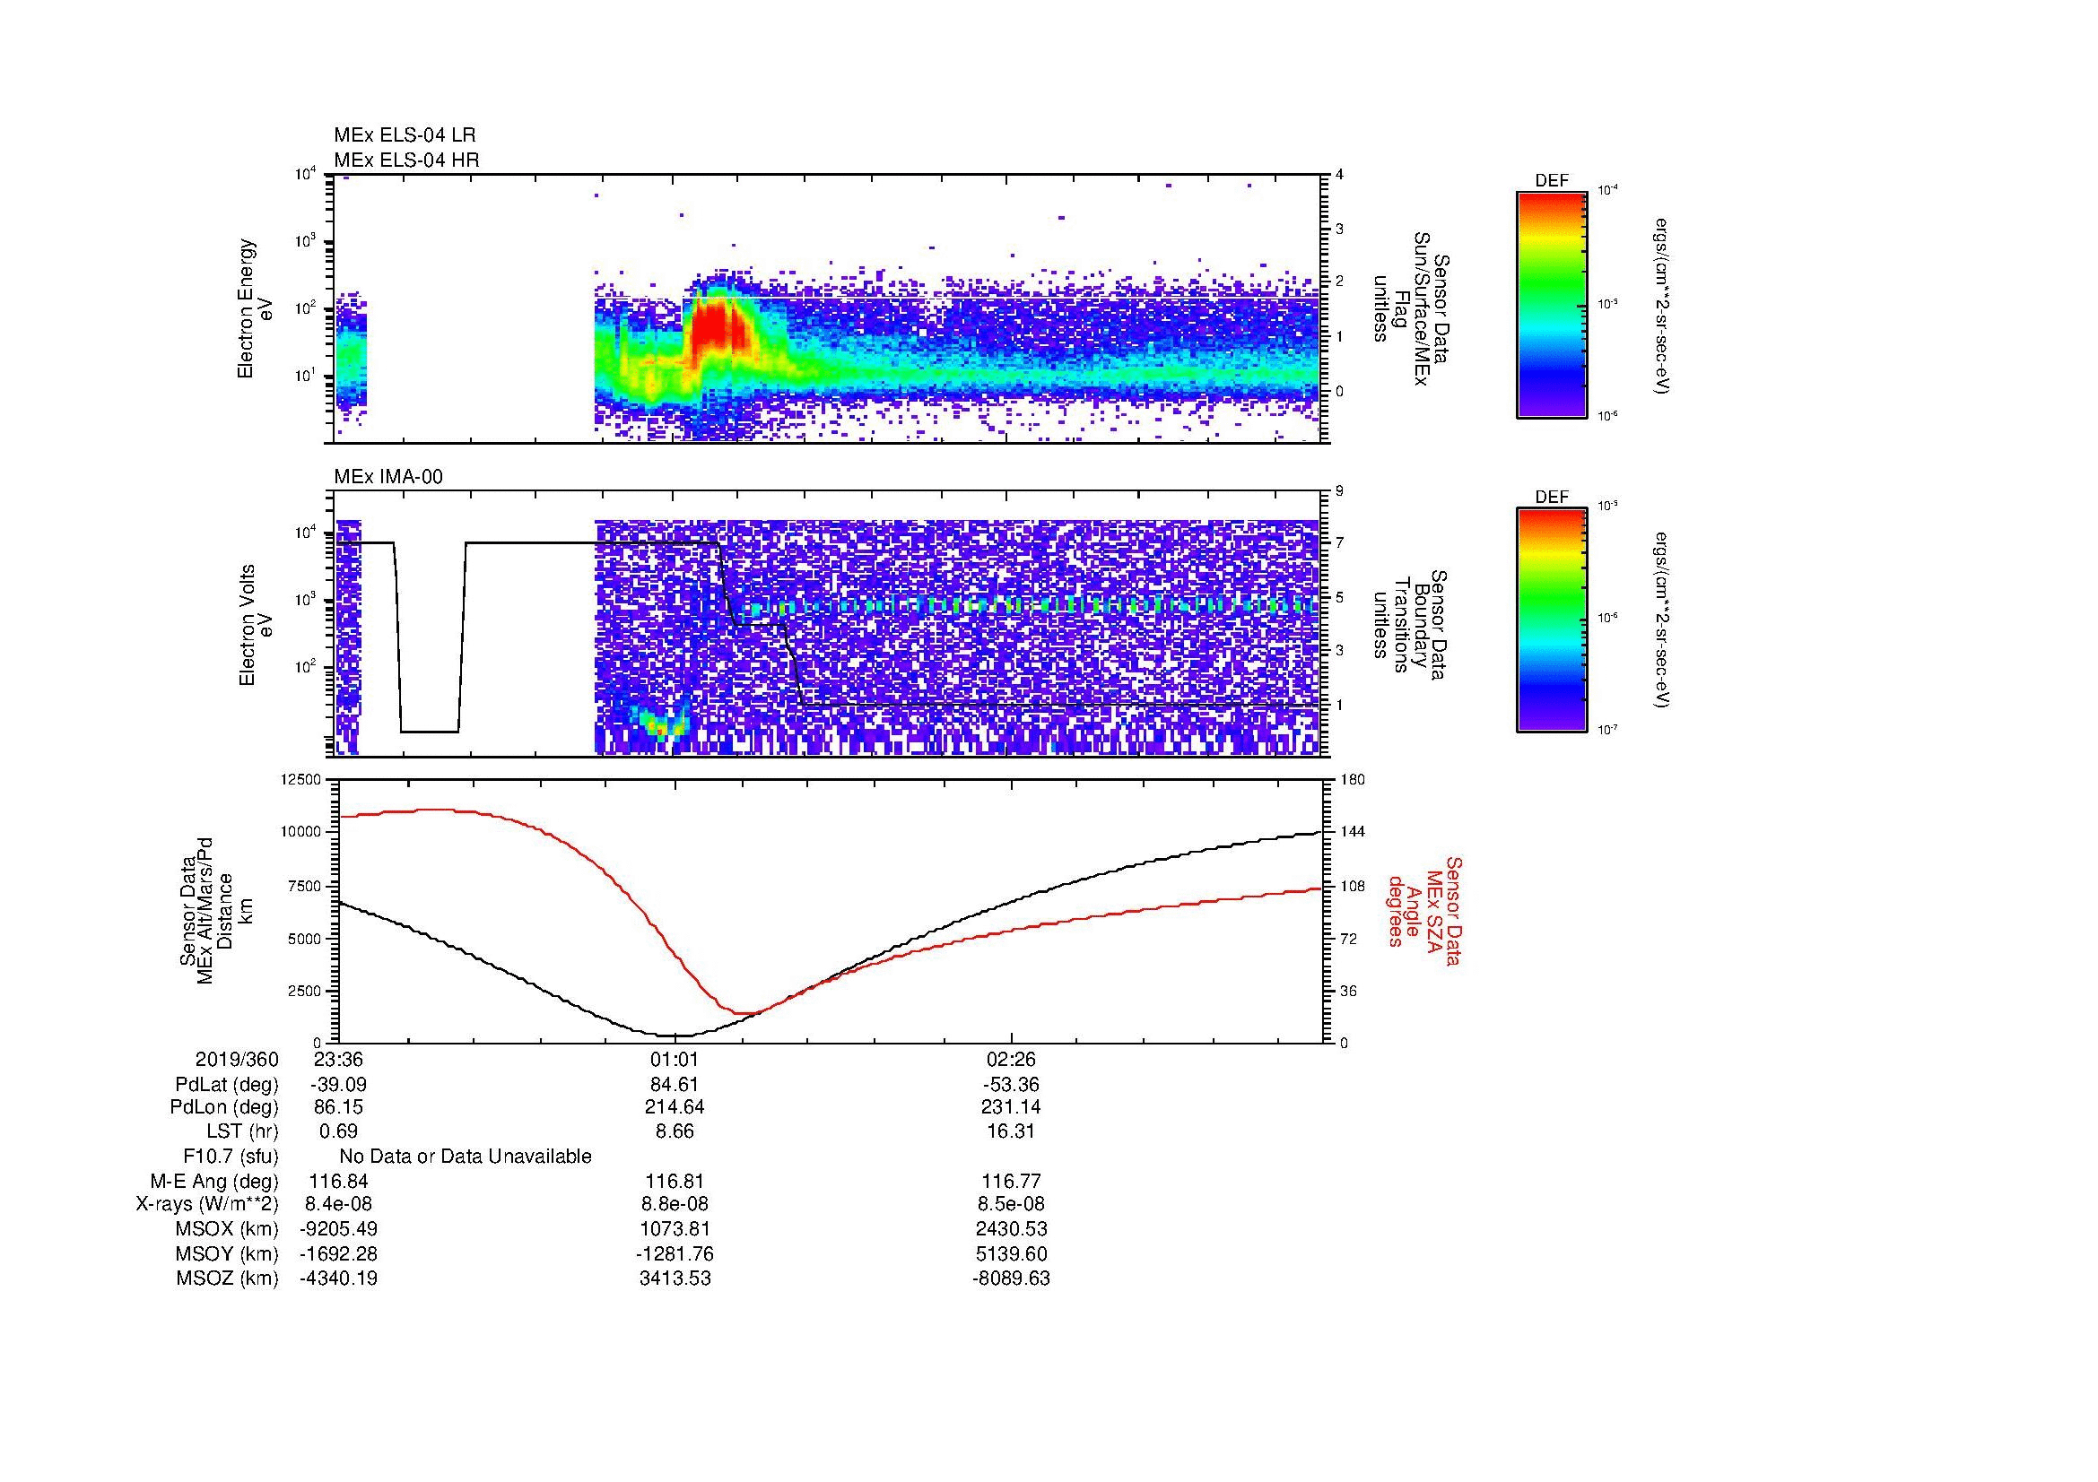Click the 'M-E Ang (deg)' row label
This screenshot has width=2098, height=1482.
[214, 1181]
